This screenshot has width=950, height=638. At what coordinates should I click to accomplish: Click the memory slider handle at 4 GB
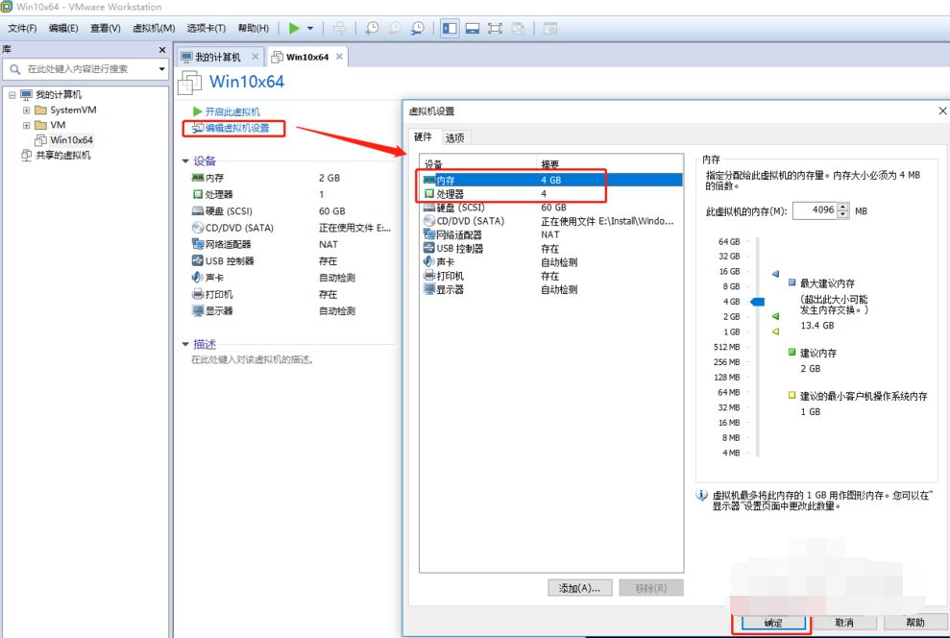[x=757, y=302]
